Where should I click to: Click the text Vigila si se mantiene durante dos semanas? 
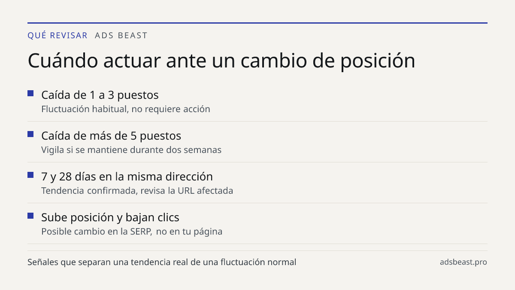[x=131, y=150]
